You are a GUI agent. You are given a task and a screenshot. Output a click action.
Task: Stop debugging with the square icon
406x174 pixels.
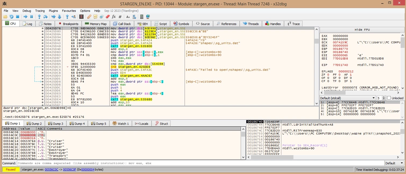click(17, 17)
